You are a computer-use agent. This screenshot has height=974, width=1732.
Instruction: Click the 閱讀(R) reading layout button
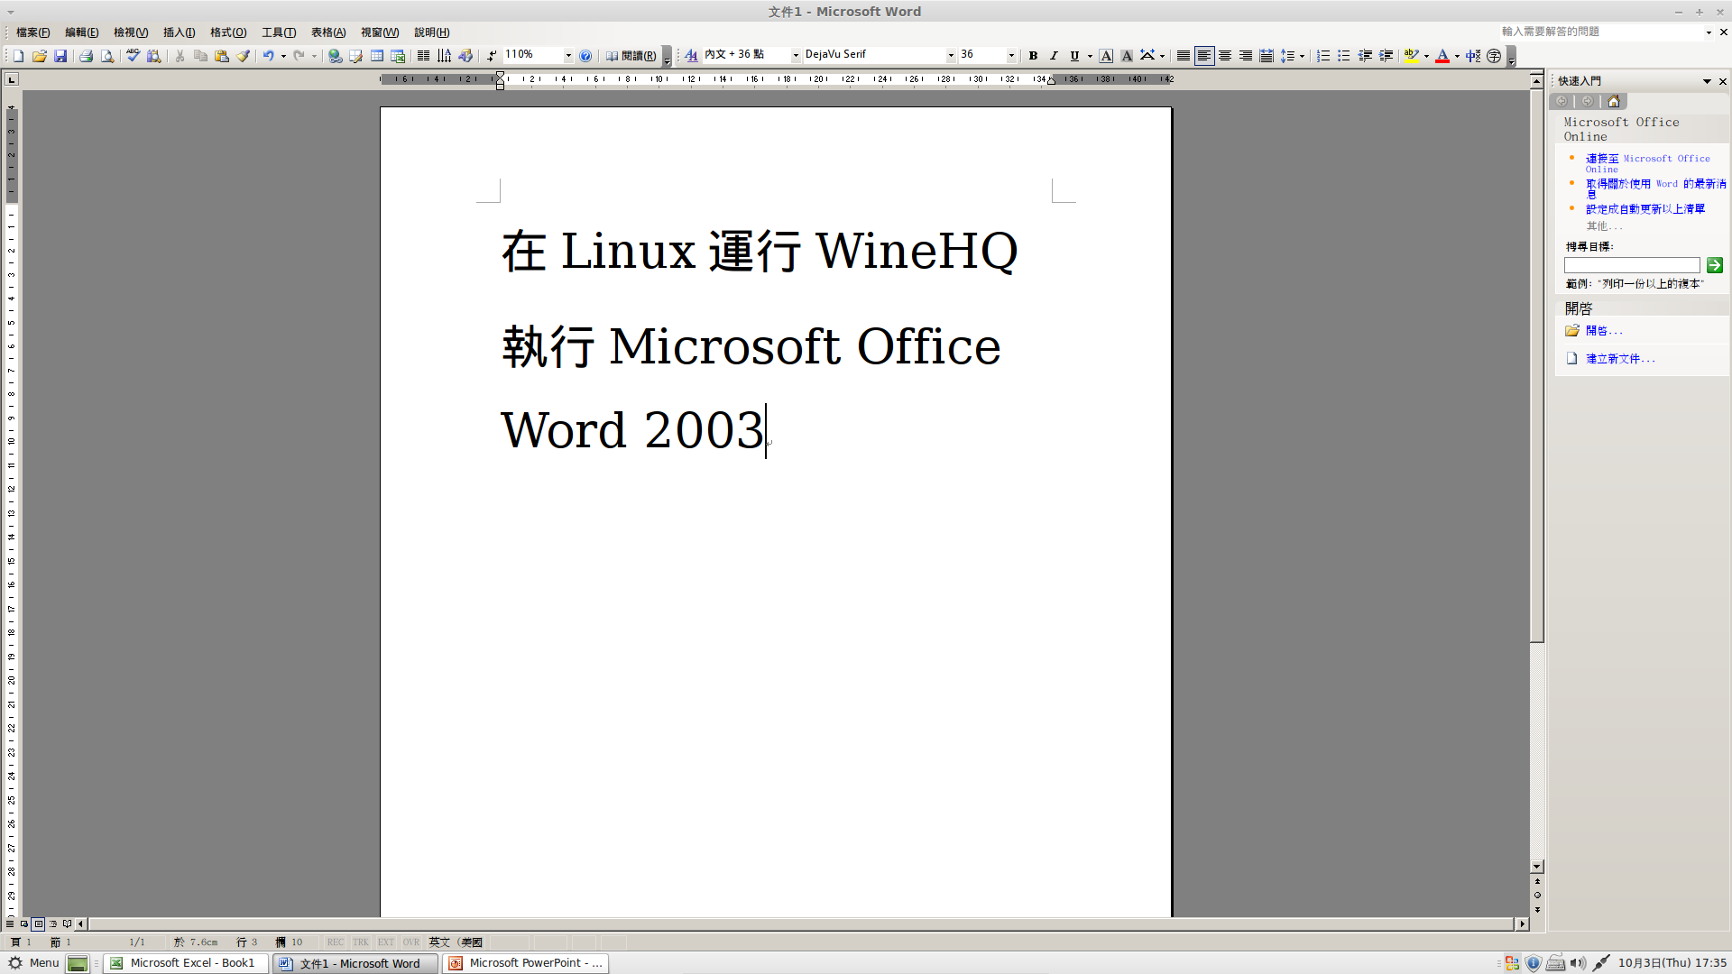[631, 56]
